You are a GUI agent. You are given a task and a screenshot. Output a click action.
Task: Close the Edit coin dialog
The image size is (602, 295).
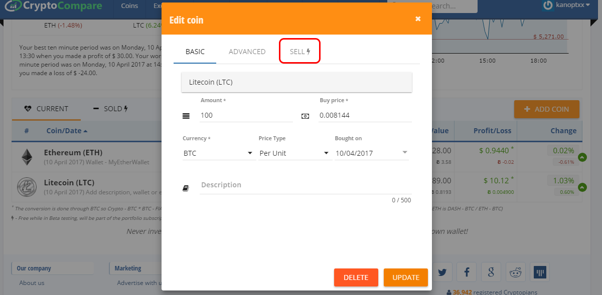click(418, 19)
